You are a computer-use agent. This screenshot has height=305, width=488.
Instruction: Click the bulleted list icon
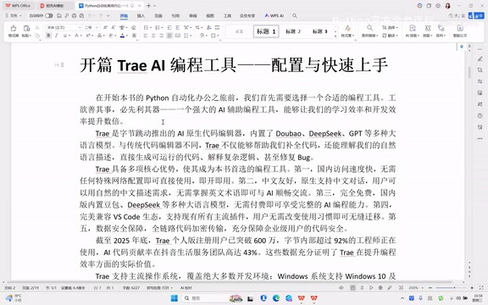[146, 27]
